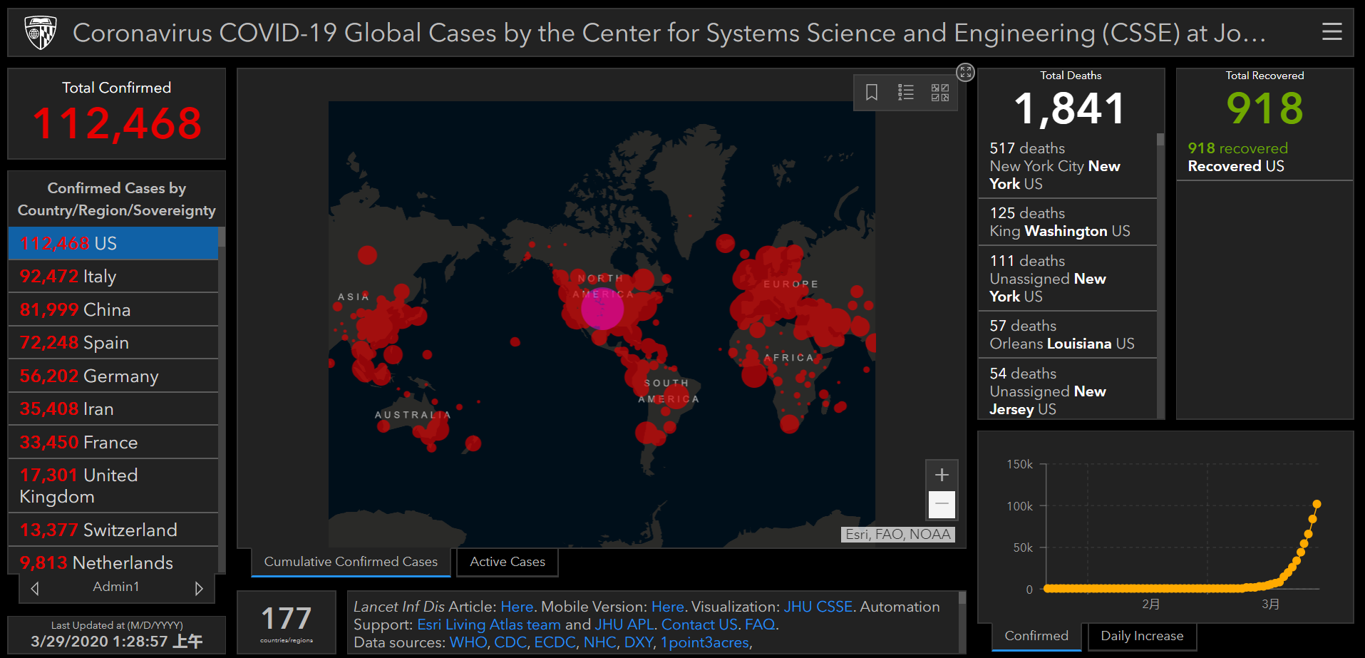Image resolution: width=1365 pixels, height=658 pixels.
Task: Select Iran in the confirmed cases list
Action: pyautogui.click(x=113, y=409)
